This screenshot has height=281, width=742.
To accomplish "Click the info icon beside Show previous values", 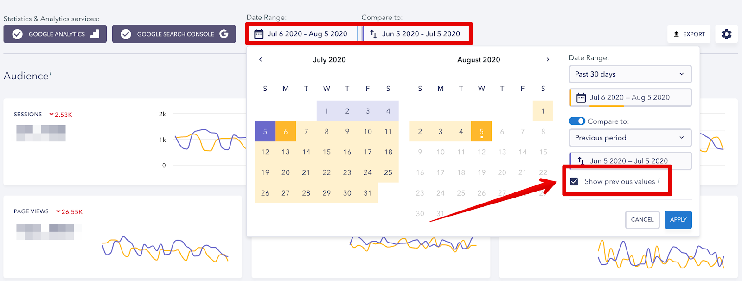I will (659, 180).
